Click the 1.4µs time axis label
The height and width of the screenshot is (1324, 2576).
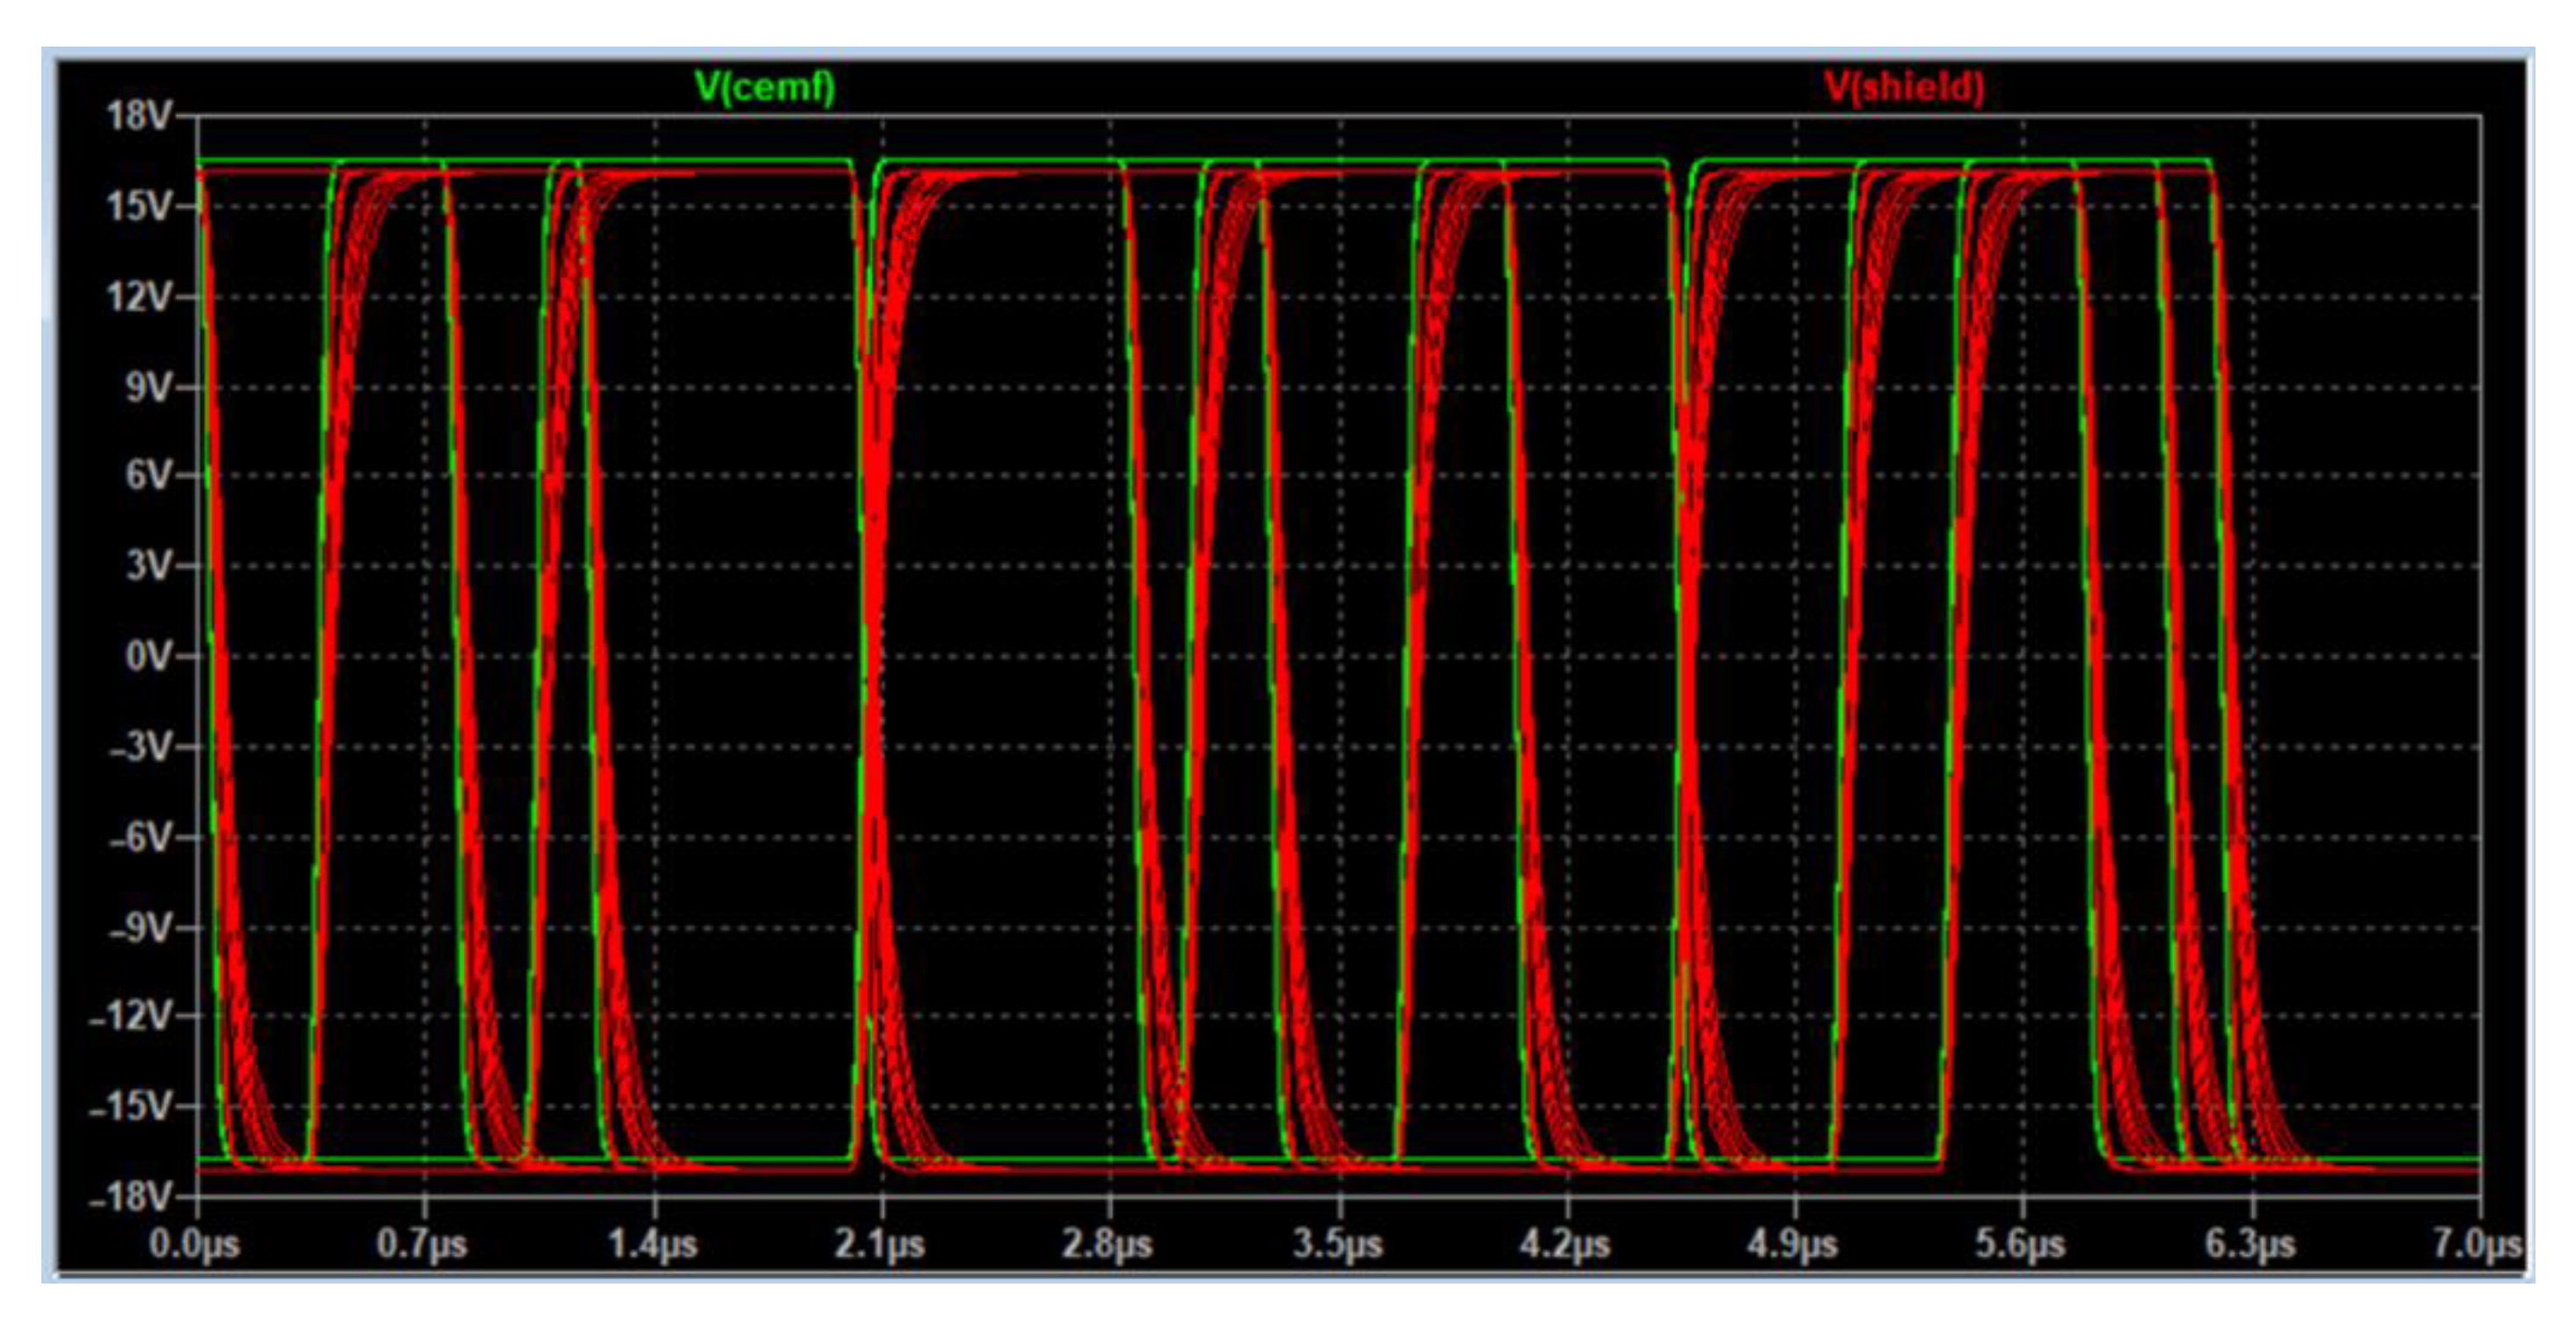pyautogui.click(x=652, y=1246)
